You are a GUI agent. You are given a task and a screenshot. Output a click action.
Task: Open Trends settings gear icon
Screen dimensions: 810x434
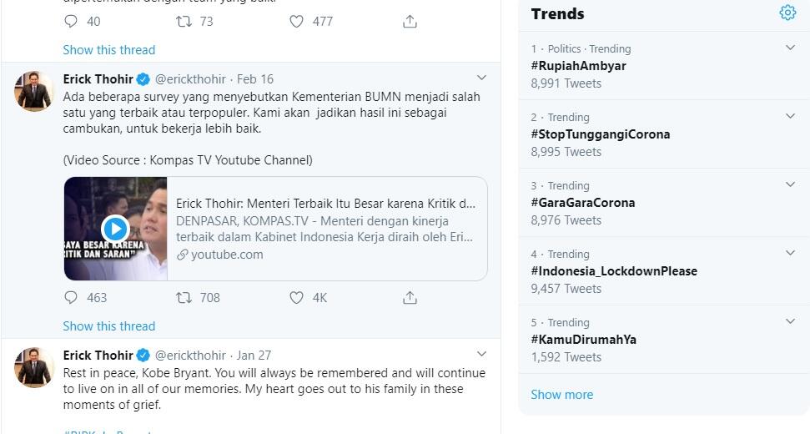click(x=787, y=13)
